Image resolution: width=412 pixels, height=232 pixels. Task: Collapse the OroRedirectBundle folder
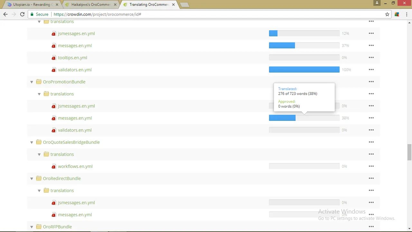(x=32, y=179)
